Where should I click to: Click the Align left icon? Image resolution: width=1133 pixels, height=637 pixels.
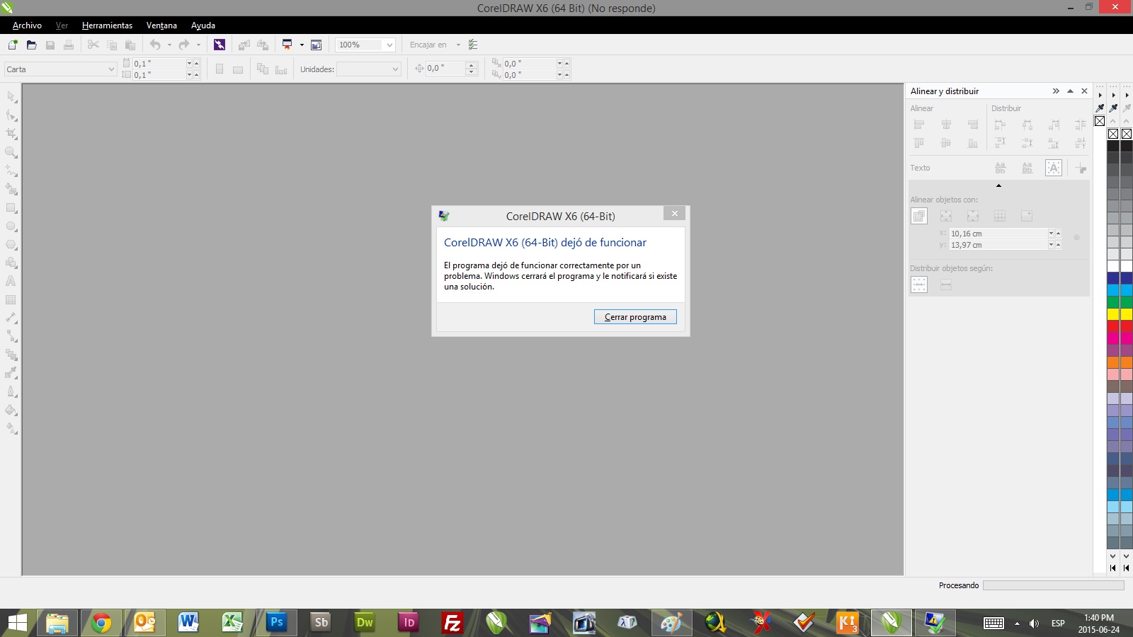919,125
